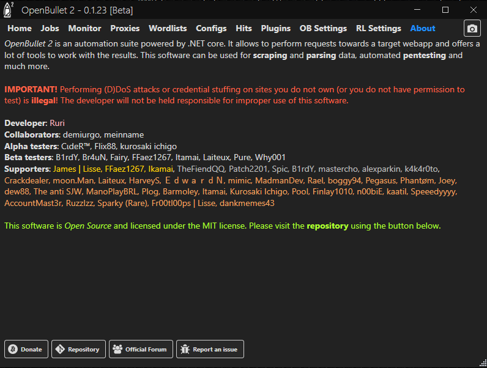This screenshot has height=368, width=487.
Task: Navigate to the Configs tab
Action: pyautogui.click(x=211, y=28)
